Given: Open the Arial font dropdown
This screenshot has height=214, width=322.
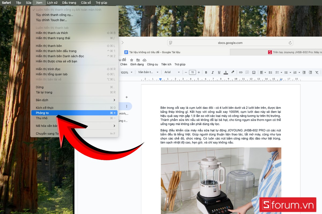Looking at the screenshot, I should tap(172, 72).
